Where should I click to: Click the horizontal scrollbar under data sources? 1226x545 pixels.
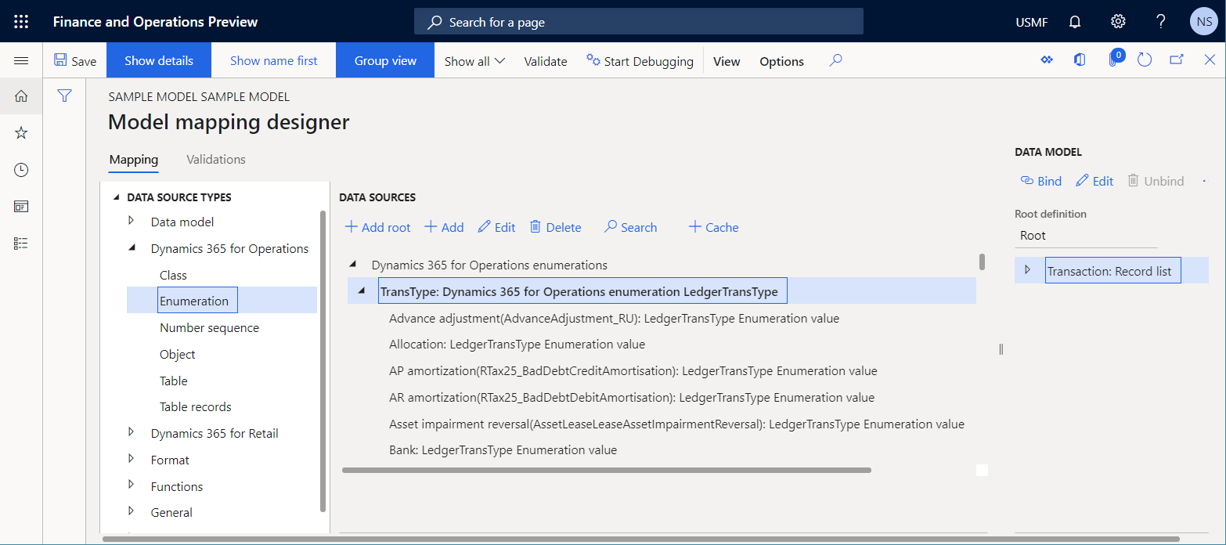pyautogui.click(x=607, y=470)
